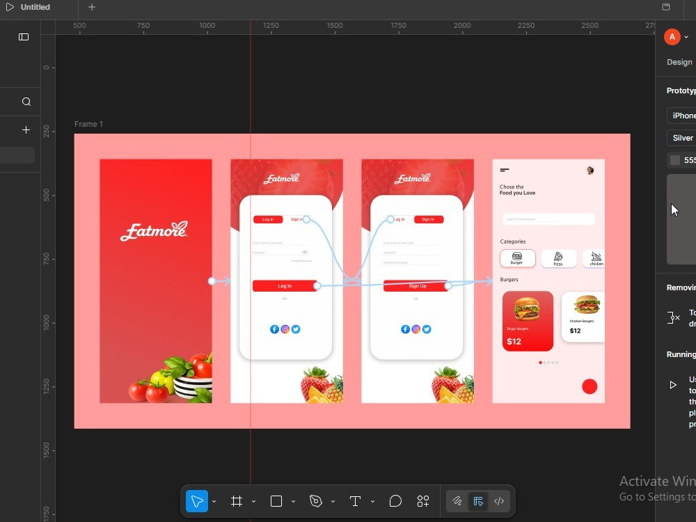Click Twitter icon on login screen
The image size is (696, 522).
296,329
